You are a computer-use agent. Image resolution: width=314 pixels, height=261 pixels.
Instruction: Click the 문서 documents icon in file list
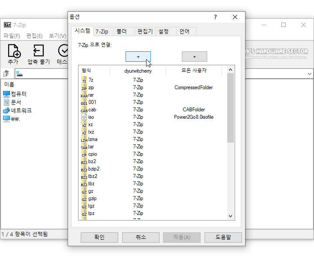7,102
